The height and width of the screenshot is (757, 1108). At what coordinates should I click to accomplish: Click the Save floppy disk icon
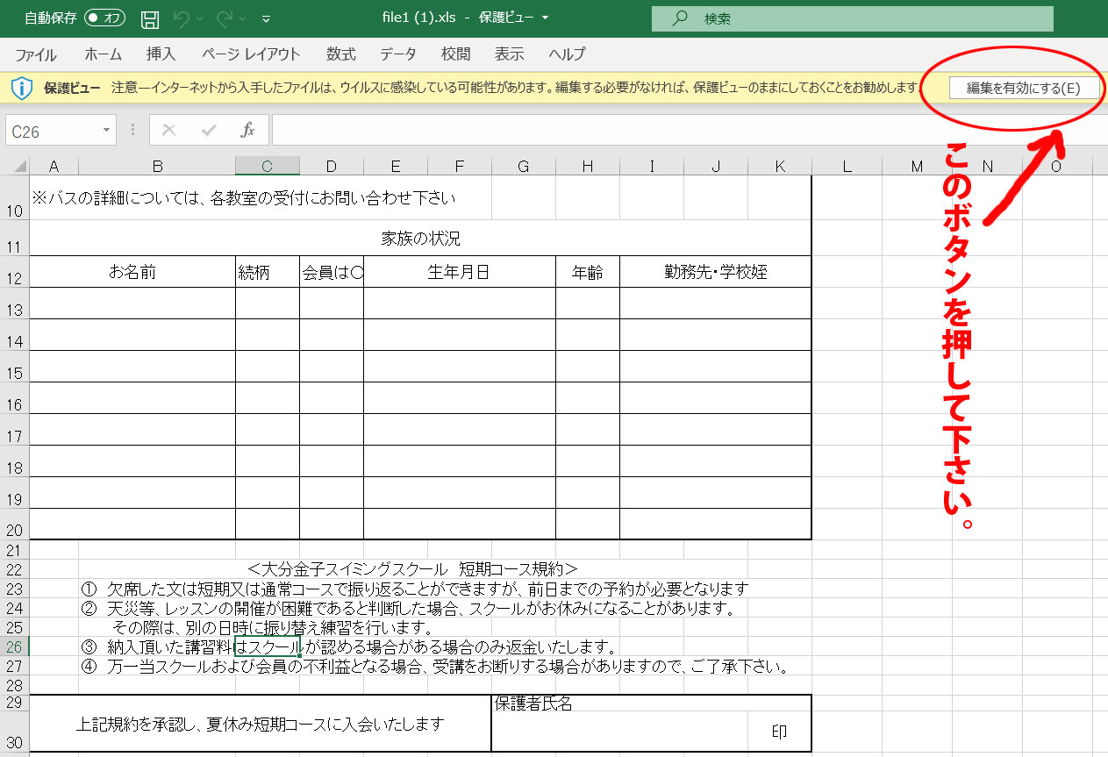(150, 18)
